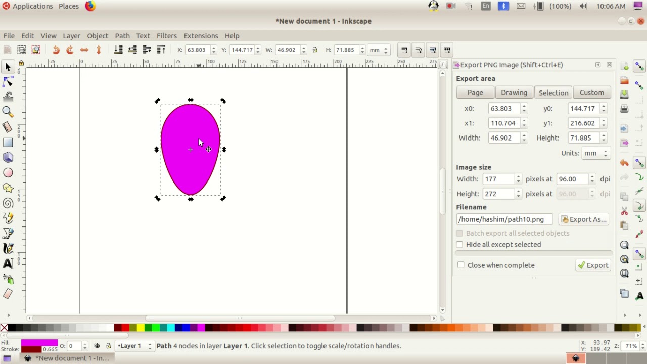Toggle current layer visibility eye
The width and height of the screenshot is (647, 364).
click(x=97, y=346)
